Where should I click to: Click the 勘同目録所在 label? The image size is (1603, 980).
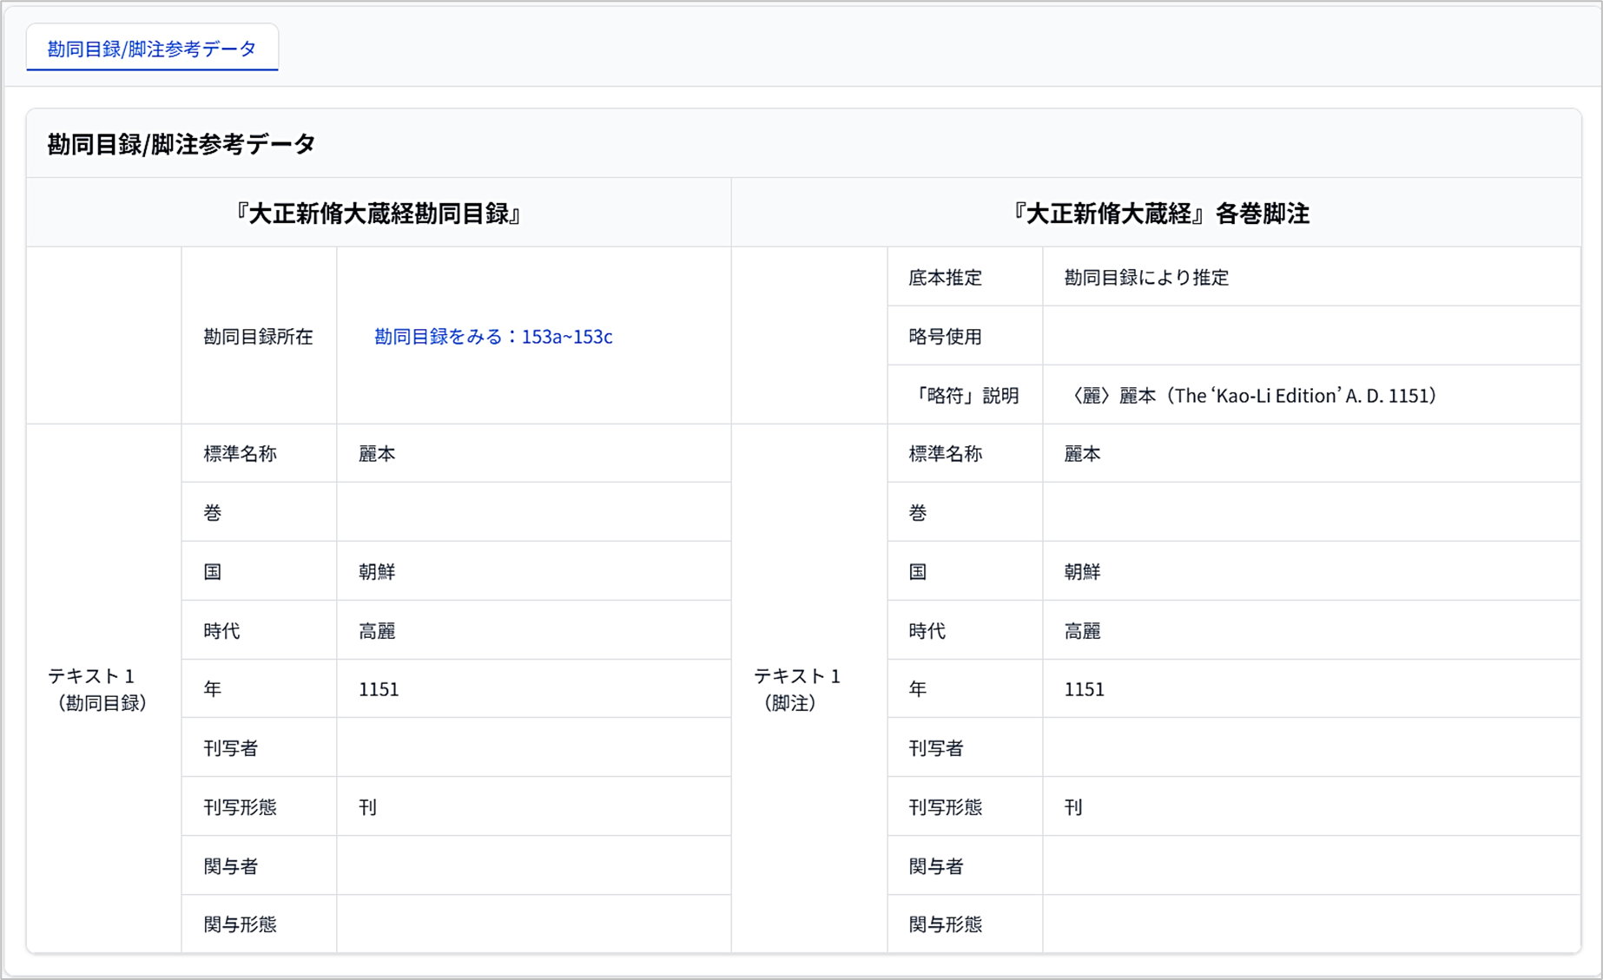click(258, 337)
